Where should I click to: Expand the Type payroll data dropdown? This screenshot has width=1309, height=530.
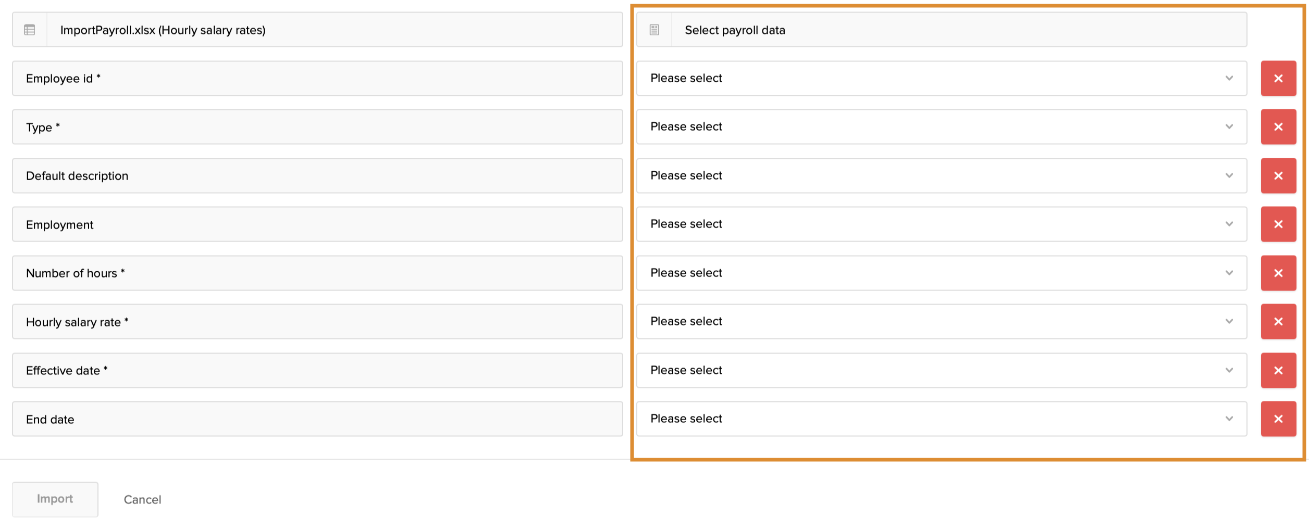click(941, 127)
